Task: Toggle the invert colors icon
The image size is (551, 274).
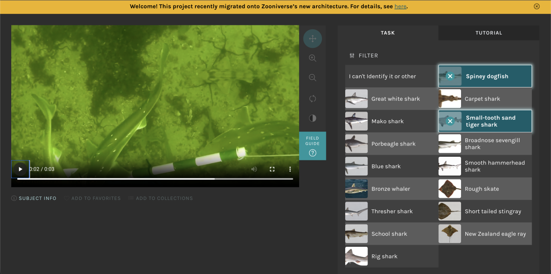Action: tap(313, 118)
